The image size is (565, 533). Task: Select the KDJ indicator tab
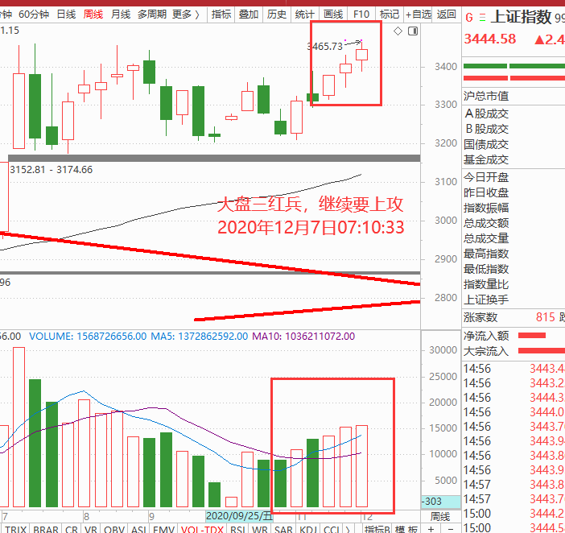[308, 529]
